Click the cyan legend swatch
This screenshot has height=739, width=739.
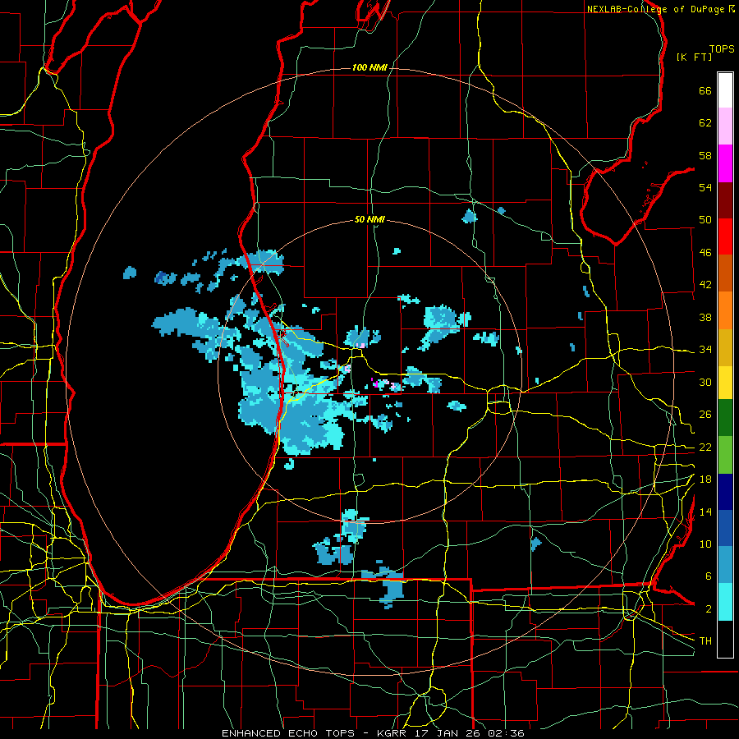(725, 602)
